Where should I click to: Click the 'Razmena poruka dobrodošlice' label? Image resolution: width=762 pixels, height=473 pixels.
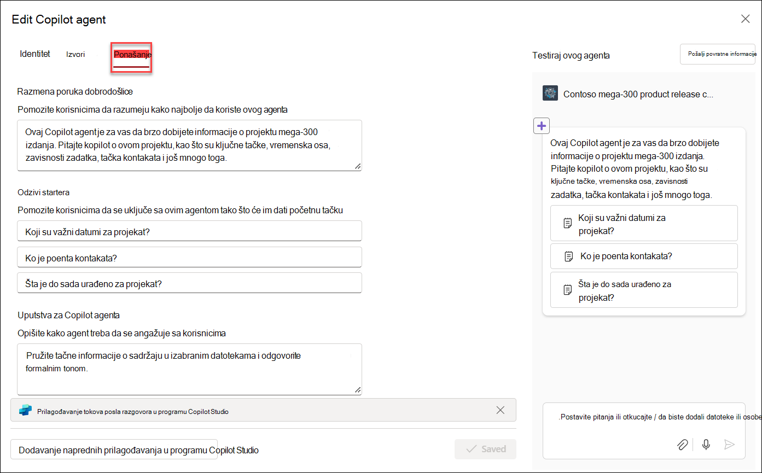(75, 91)
